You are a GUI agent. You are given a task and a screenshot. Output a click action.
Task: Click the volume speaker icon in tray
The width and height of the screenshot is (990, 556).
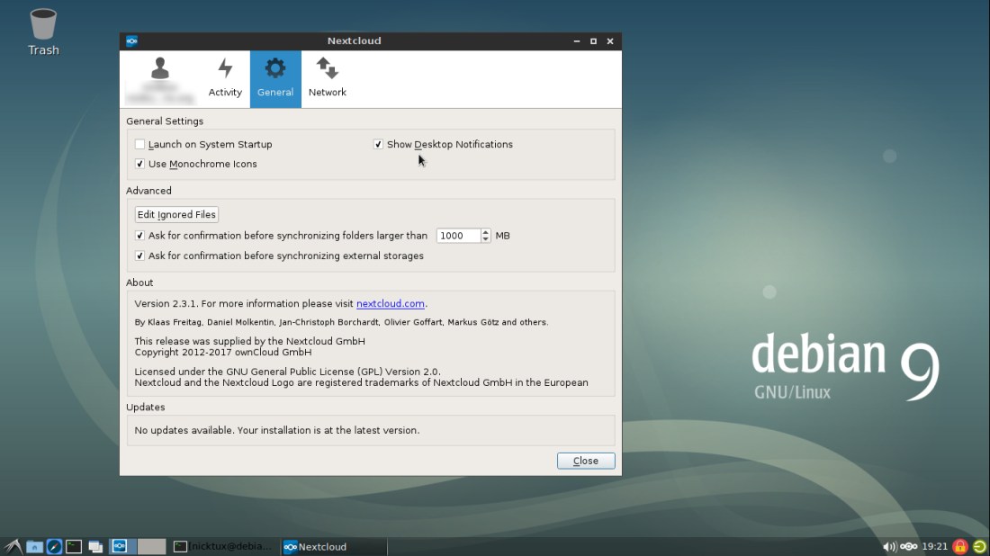click(x=889, y=546)
